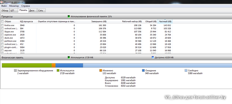
Task: Click the green physical memory usage indicator icon
Action: [69, 16]
